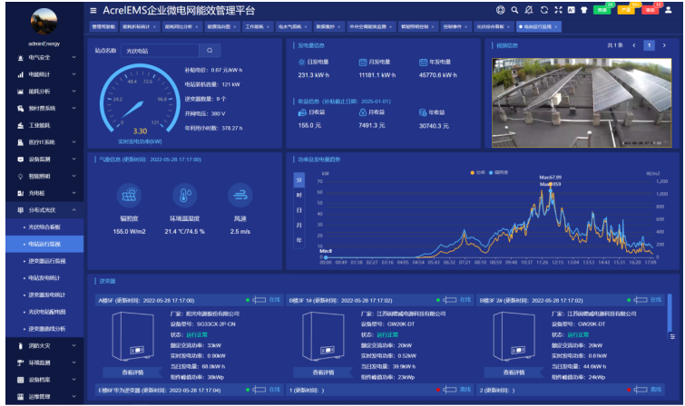685x406 pixels.
Task: Open 逆变器曲线分析 in sidebar submenu
Action: [44, 329]
